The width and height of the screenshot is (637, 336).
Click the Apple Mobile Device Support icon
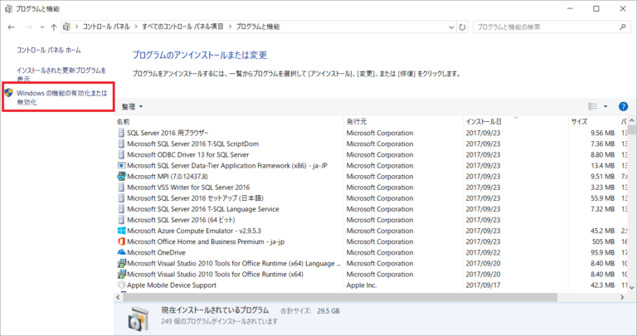tap(121, 285)
